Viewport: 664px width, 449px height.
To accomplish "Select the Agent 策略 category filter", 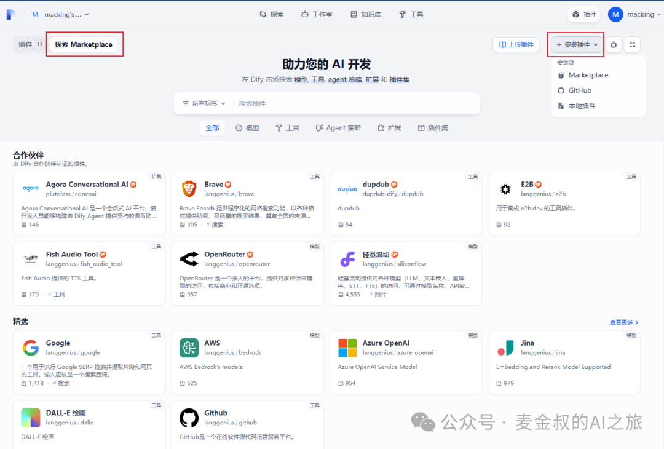I will pyautogui.click(x=338, y=128).
